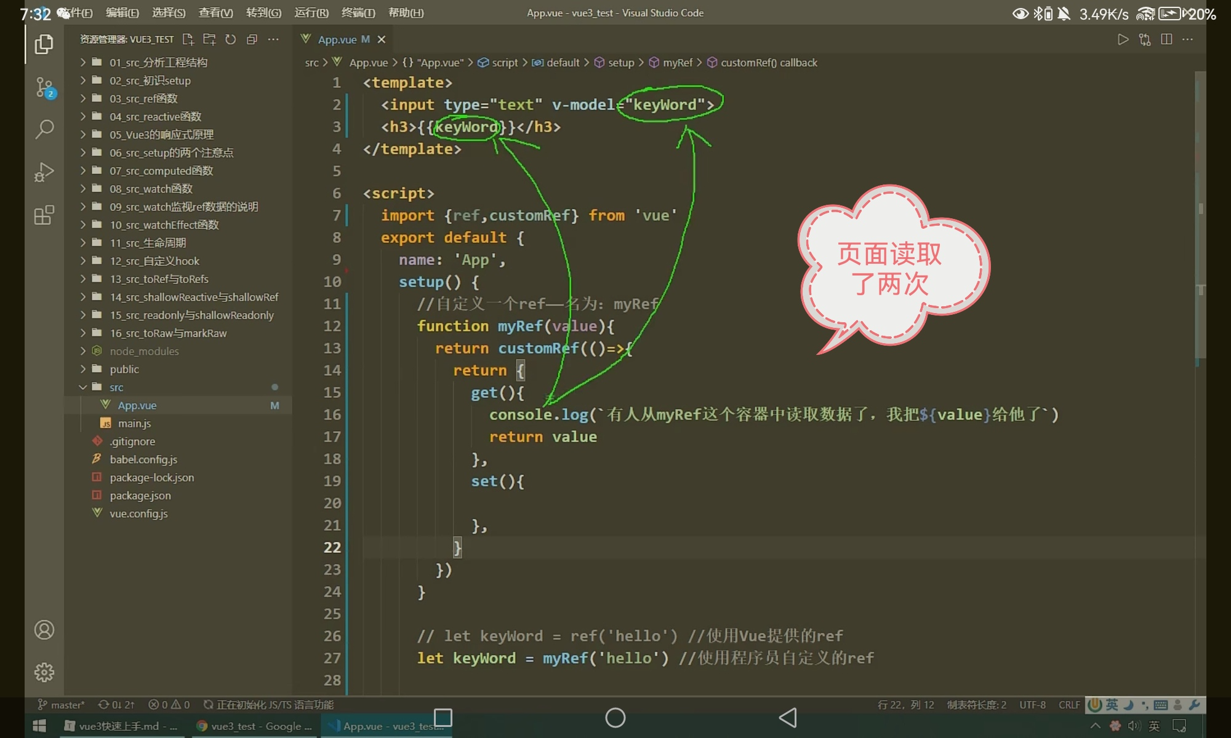The height and width of the screenshot is (738, 1231).
Task: Open the Extensions view
Action: (x=44, y=215)
